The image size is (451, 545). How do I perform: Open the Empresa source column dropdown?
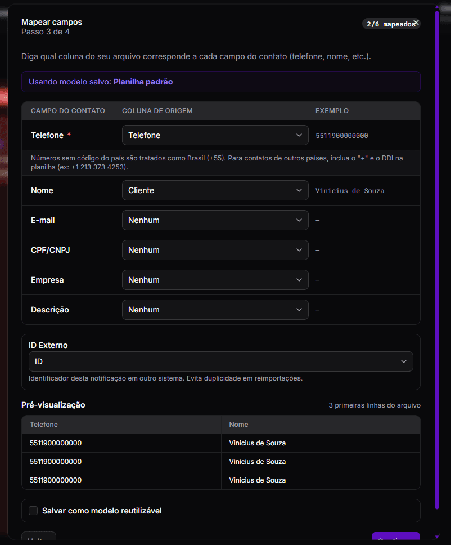point(215,280)
